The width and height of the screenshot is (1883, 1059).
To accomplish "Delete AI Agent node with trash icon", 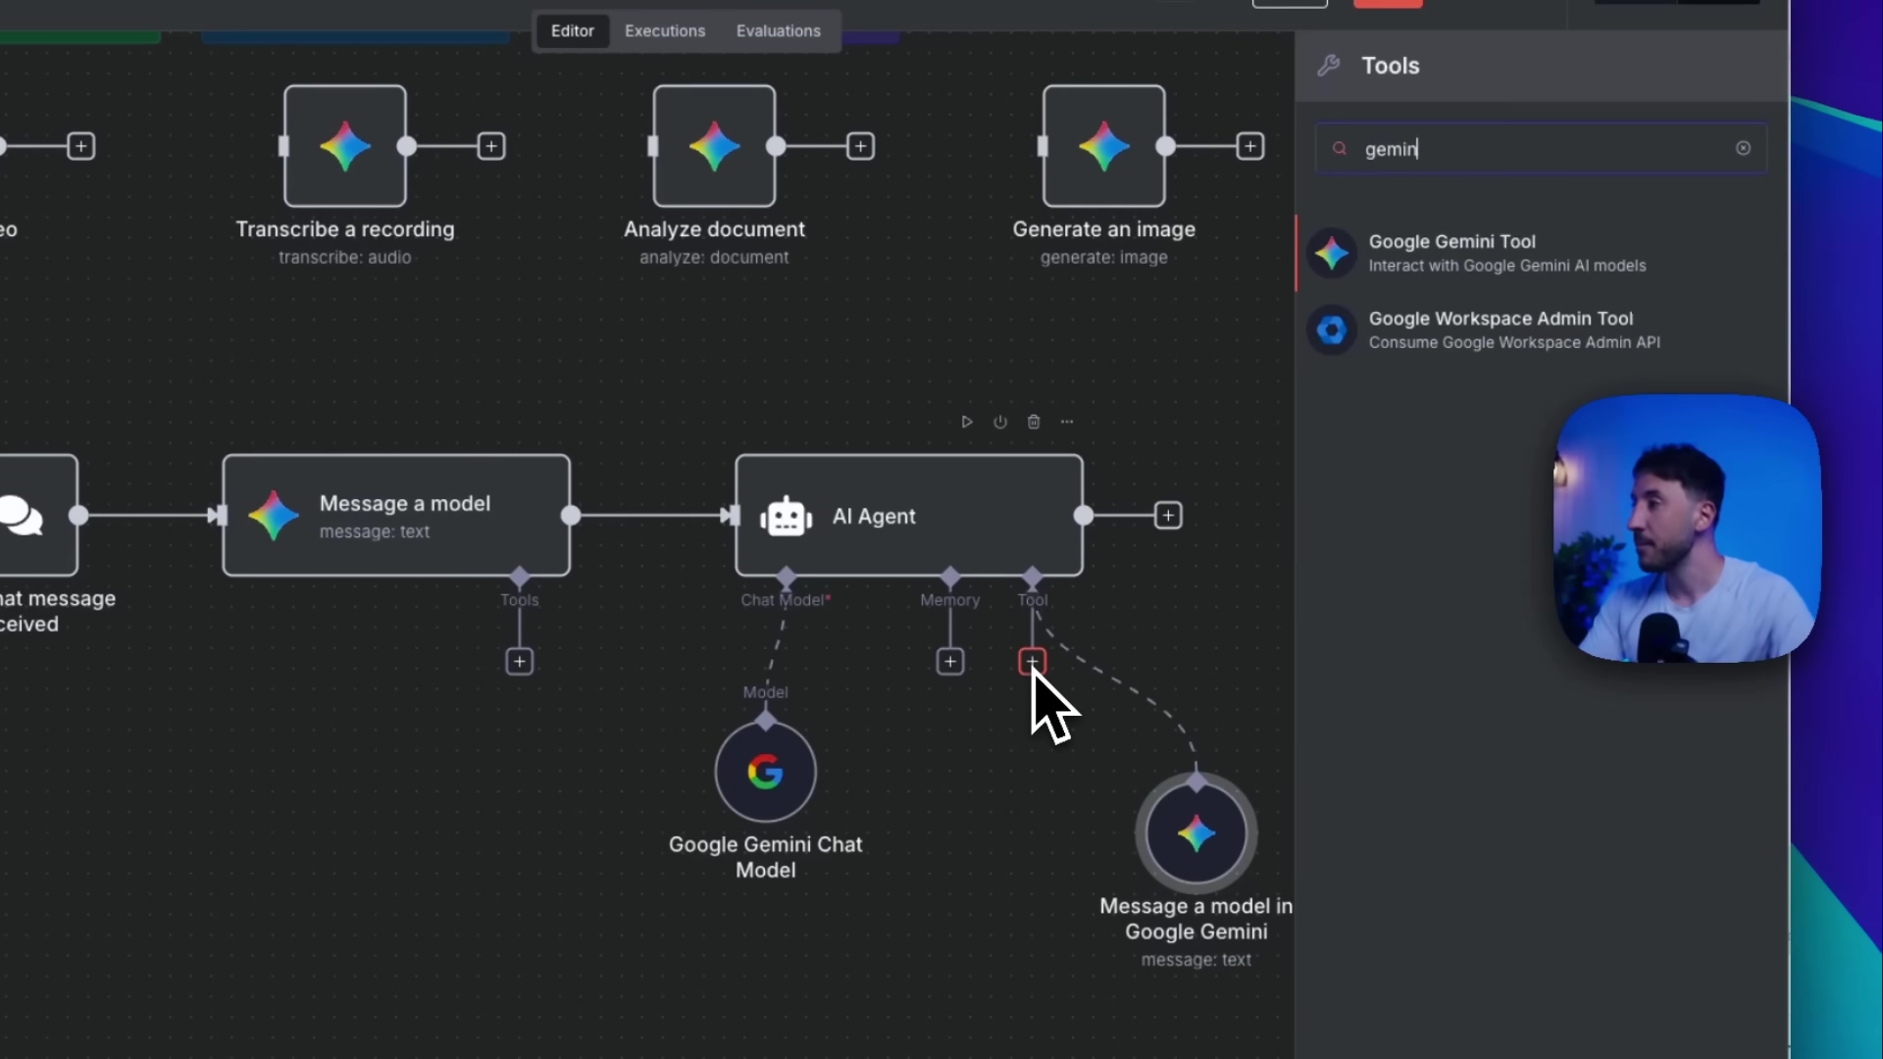I will point(1034,422).
